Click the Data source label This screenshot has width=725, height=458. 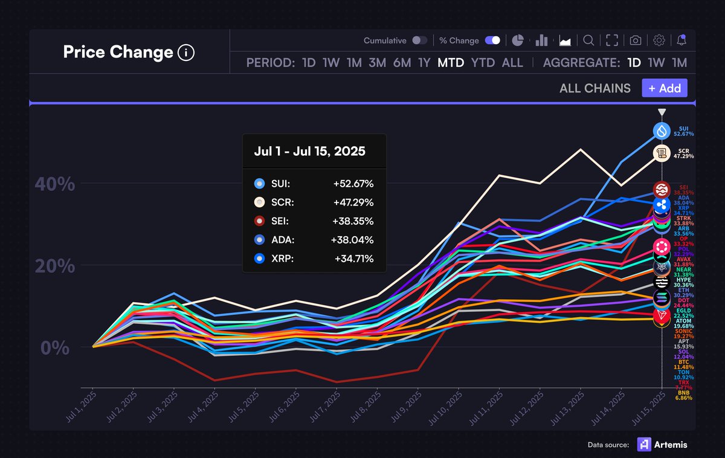pyautogui.click(x=608, y=445)
